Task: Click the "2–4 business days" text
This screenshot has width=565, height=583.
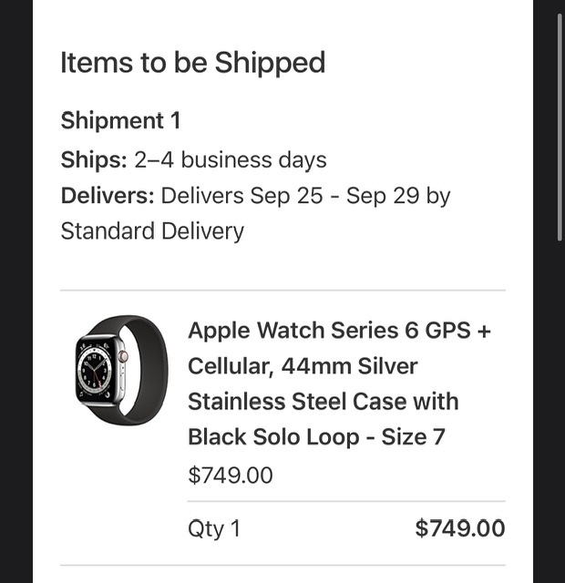Action: pos(231,160)
